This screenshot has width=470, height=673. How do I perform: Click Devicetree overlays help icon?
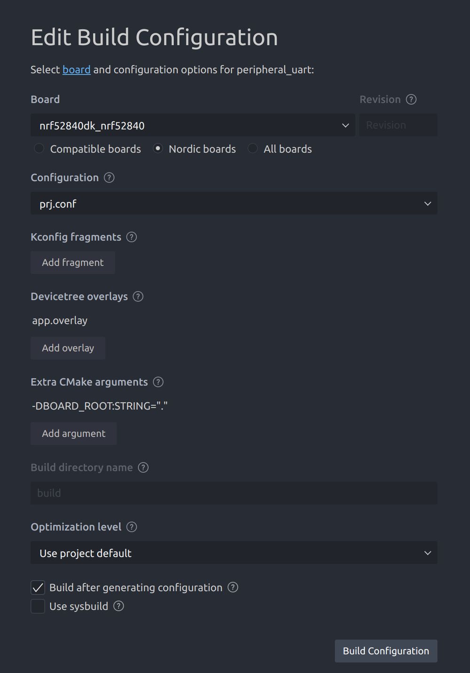click(x=138, y=297)
